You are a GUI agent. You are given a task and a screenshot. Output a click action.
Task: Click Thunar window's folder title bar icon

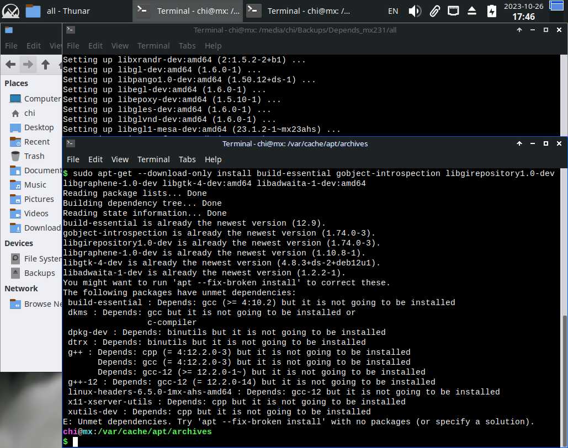[x=9, y=30]
